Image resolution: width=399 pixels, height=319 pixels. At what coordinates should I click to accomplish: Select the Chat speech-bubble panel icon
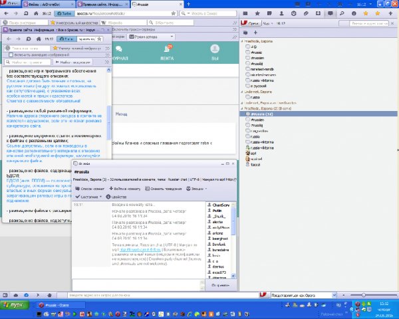tap(331, 13)
